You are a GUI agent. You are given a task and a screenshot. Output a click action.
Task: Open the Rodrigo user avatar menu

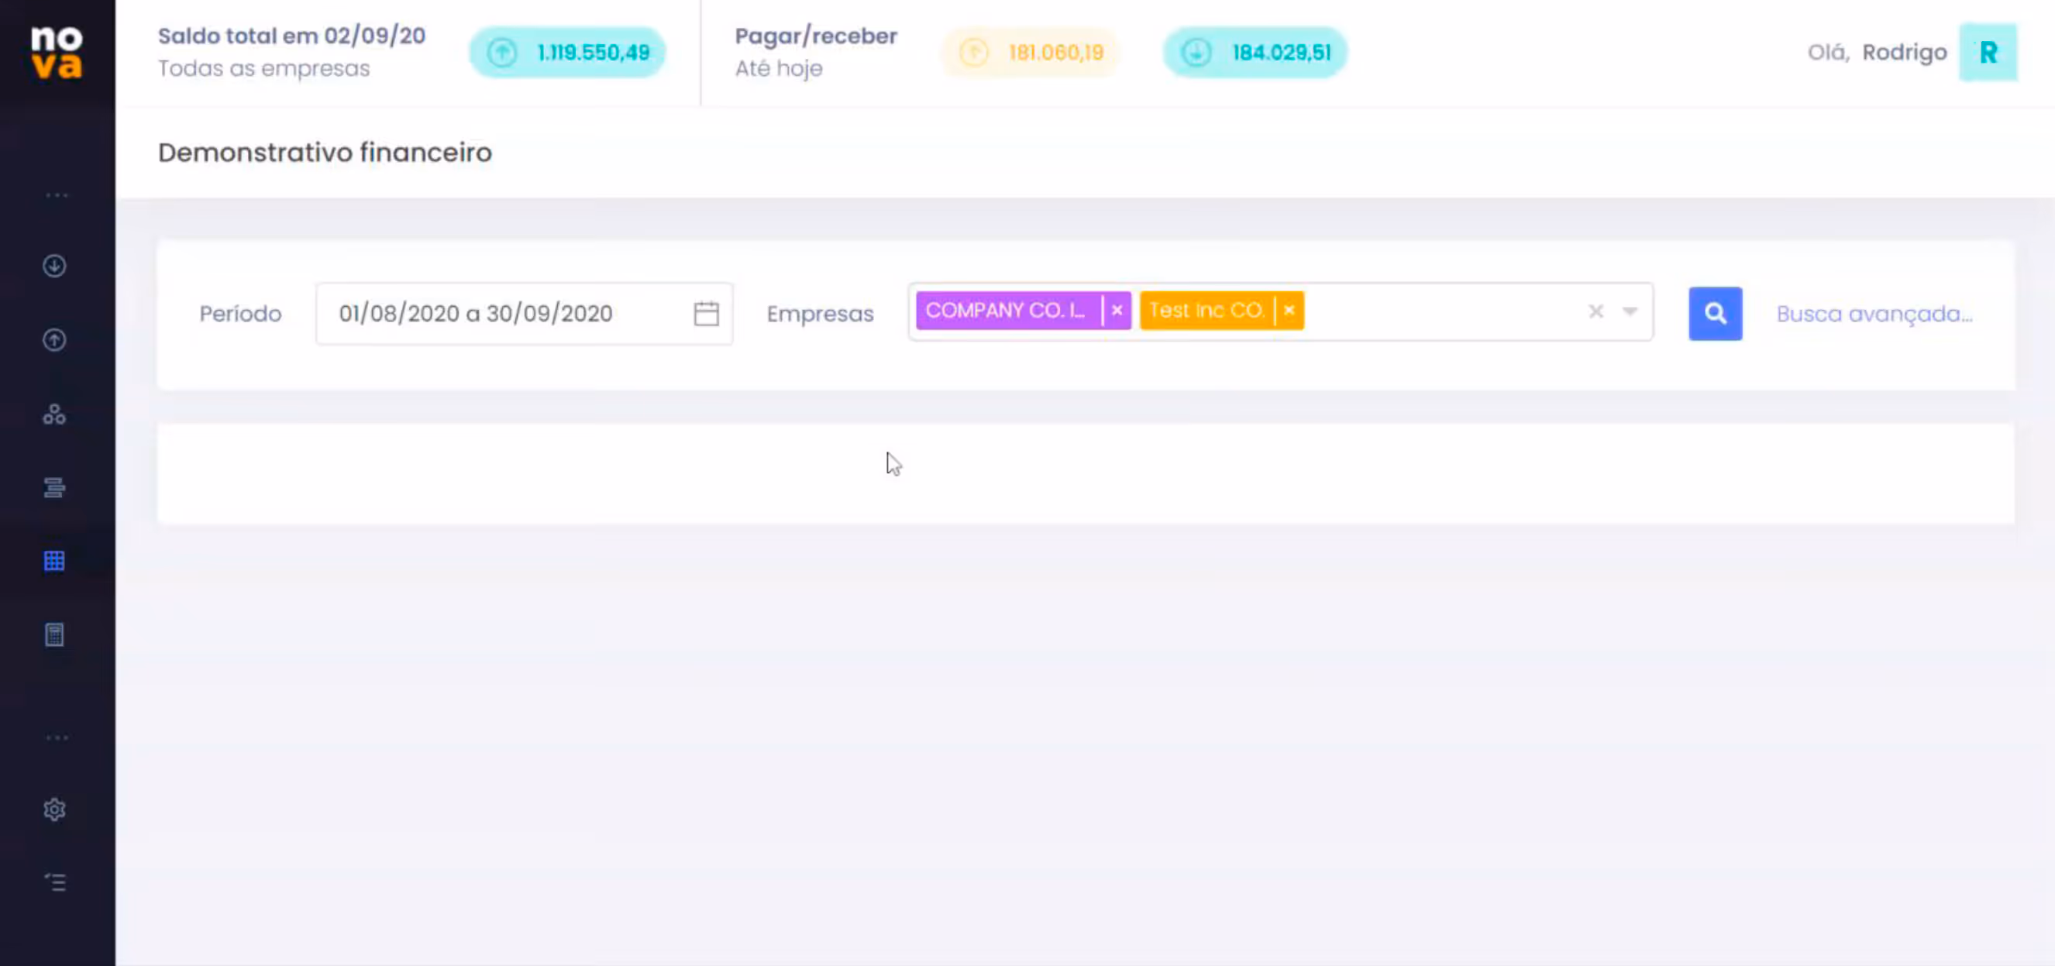click(x=1987, y=53)
